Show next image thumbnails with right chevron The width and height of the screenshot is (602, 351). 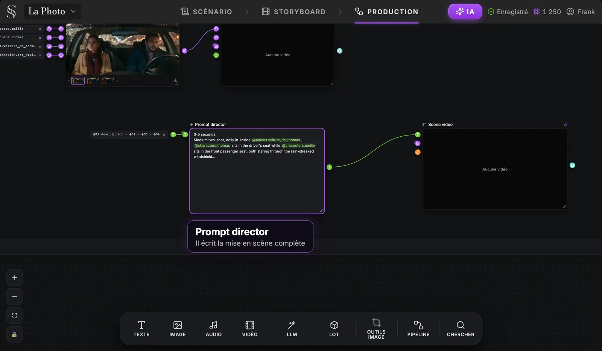(x=117, y=81)
